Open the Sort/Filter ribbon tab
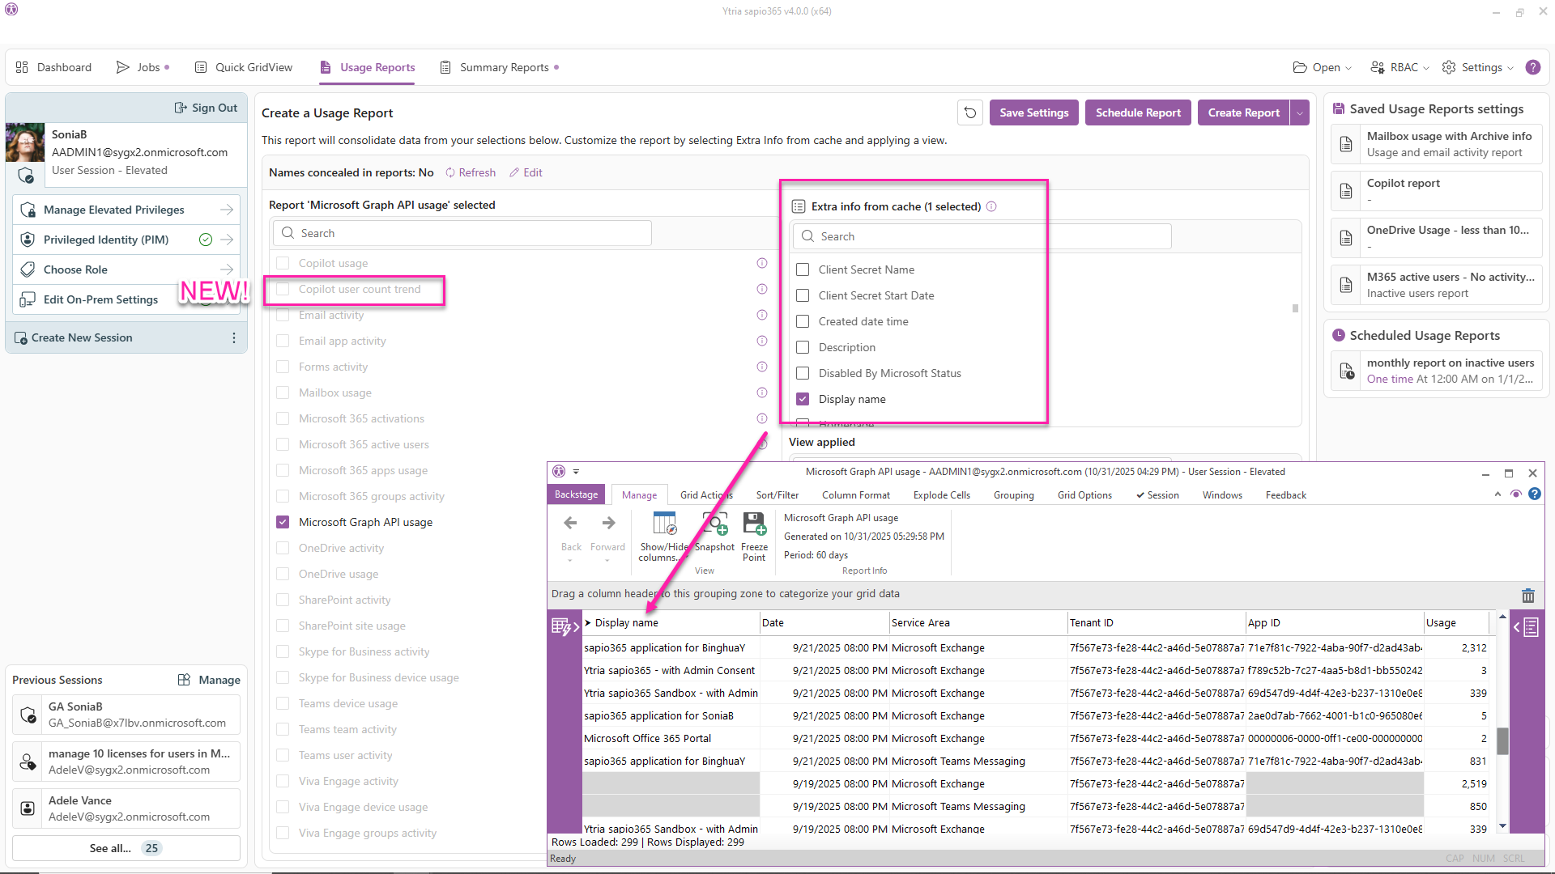Screen dimensions: 1555x874 click(777, 495)
